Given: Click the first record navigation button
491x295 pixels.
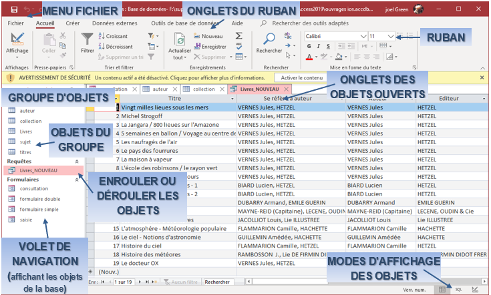Looking at the screenshot, I should pyautogui.click(x=103, y=282).
